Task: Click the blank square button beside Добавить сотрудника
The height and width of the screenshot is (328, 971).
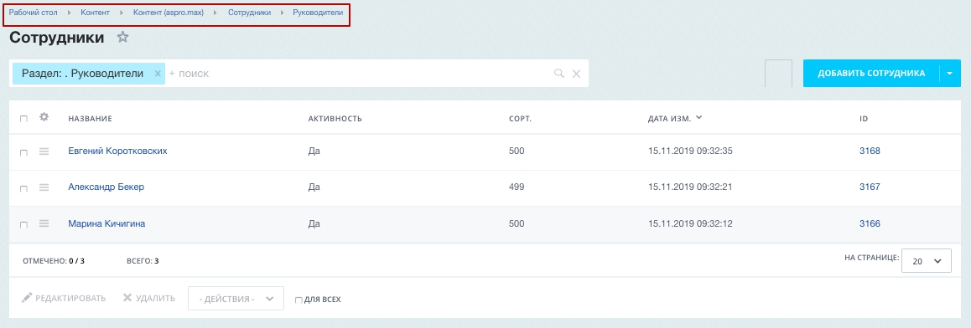Action: pyautogui.click(x=778, y=74)
